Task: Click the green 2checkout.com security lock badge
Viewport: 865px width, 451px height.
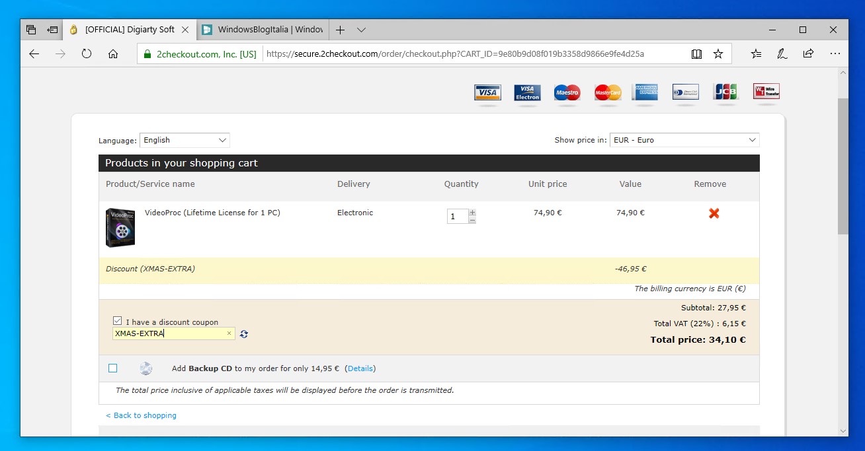Action: (x=200, y=54)
